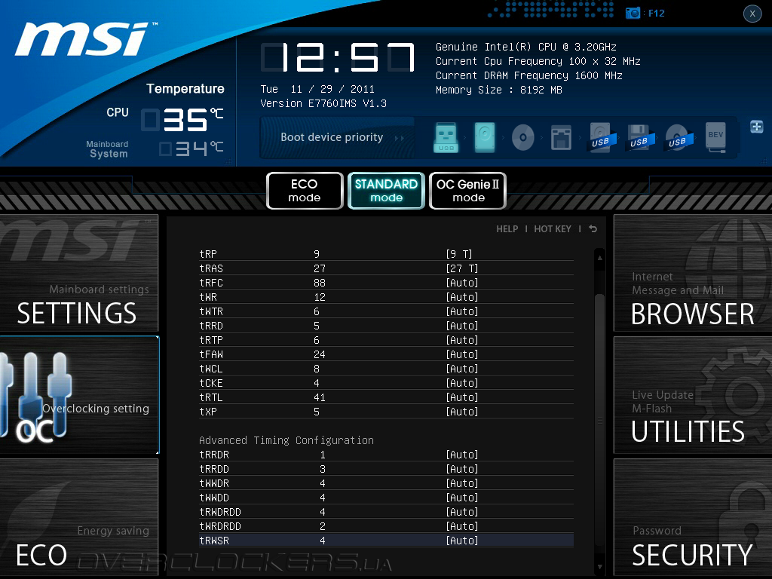This screenshot has height=579, width=772.
Task: Select the USB CD boot device icon
Action: (x=678, y=137)
